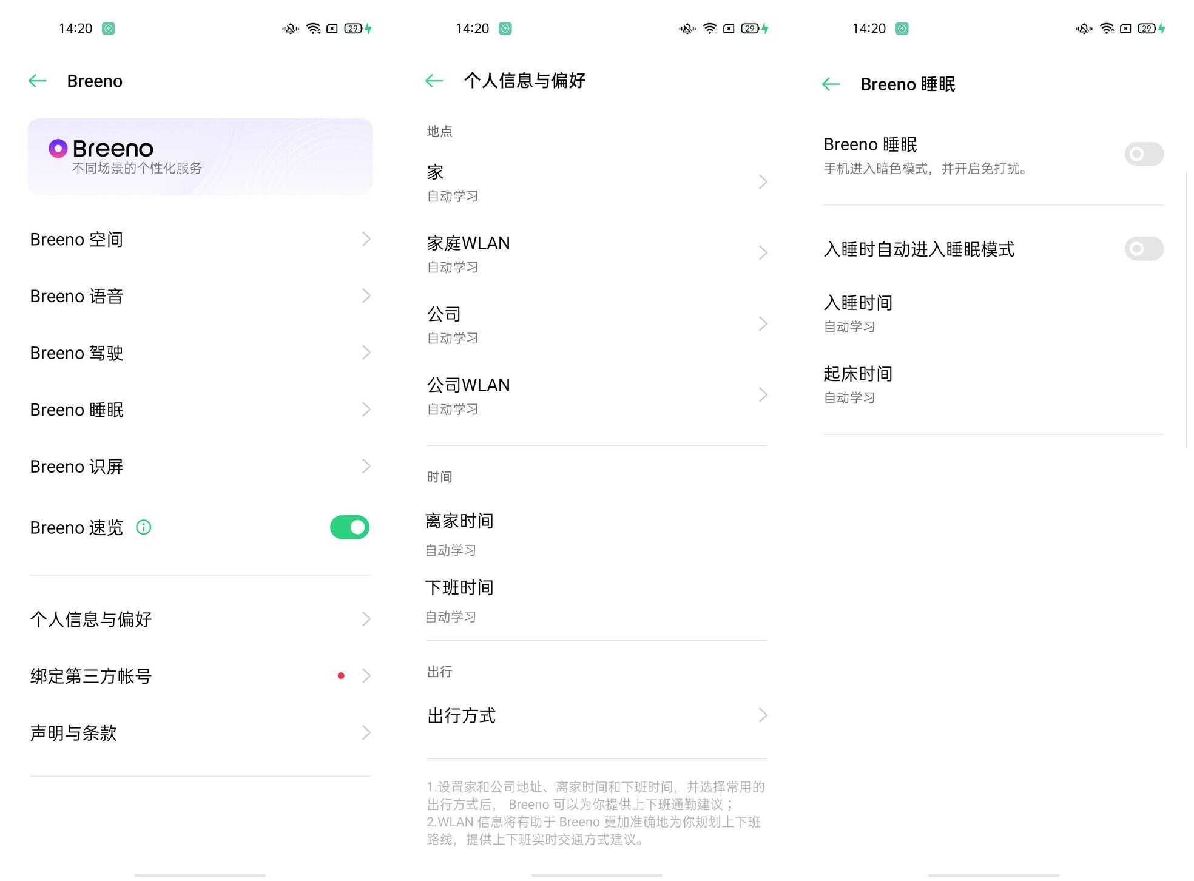Disable the Breeno 速览 switch

[x=349, y=527]
